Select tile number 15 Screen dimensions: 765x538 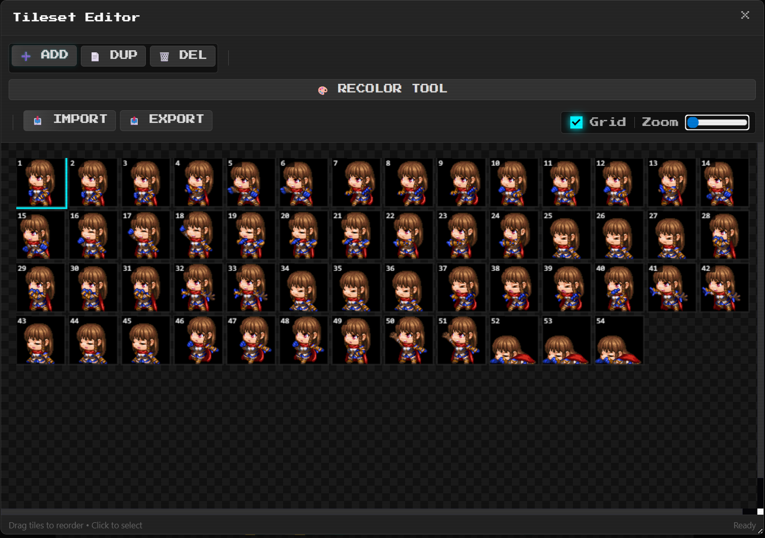(41, 236)
